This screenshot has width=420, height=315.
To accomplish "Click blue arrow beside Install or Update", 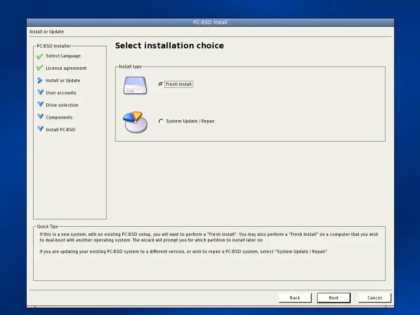I will 40,80.
